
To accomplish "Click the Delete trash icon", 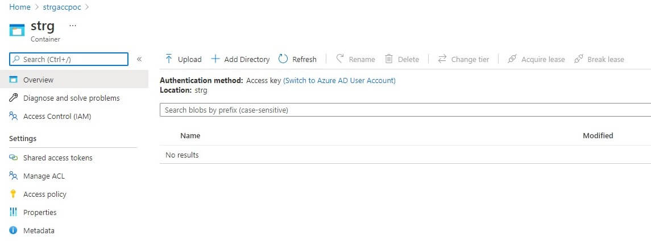I will pyautogui.click(x=389, y=59).
